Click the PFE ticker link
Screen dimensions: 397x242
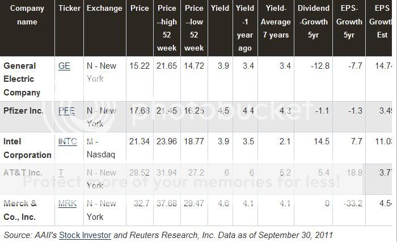click(67, 111)
